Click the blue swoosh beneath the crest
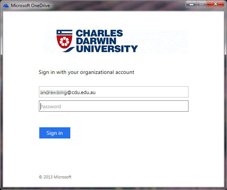The height and width of the screenshot is (190, 227). (x=68, y=50)
